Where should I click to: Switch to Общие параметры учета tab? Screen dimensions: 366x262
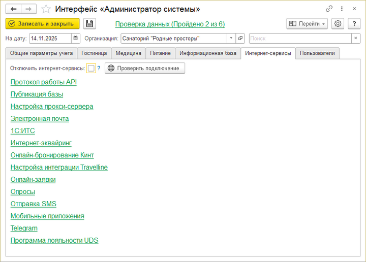click(41, 53)
